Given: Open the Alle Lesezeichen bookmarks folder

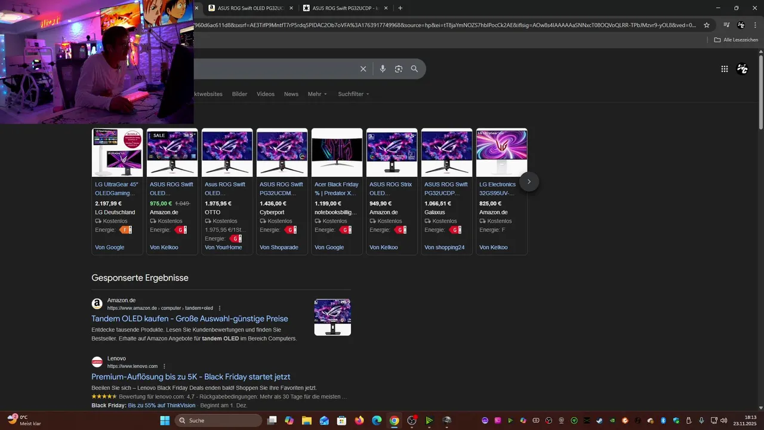Looking at the screenshot, I should click(x=736, y=40).
